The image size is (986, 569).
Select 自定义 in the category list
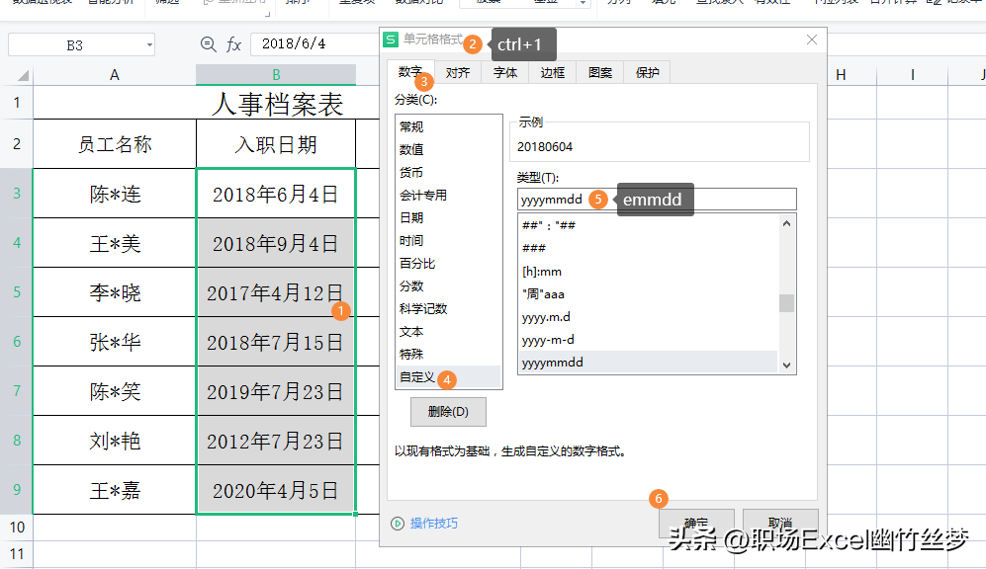click(448, 376)
